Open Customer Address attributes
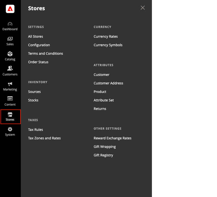 pos(108,83)
